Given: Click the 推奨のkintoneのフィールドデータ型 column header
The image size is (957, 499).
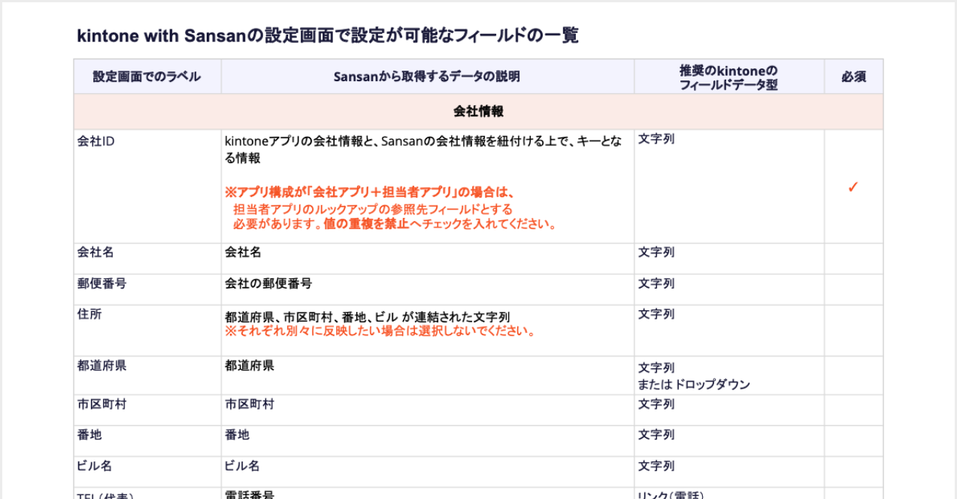Looking at the screenshot, I should tap(728, 77).
